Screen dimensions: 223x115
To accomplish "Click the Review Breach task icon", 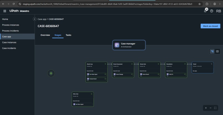I will pos(141,74).
